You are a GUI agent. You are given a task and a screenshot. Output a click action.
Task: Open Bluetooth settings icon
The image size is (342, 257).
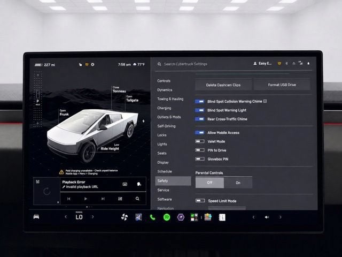click(286, 63)
